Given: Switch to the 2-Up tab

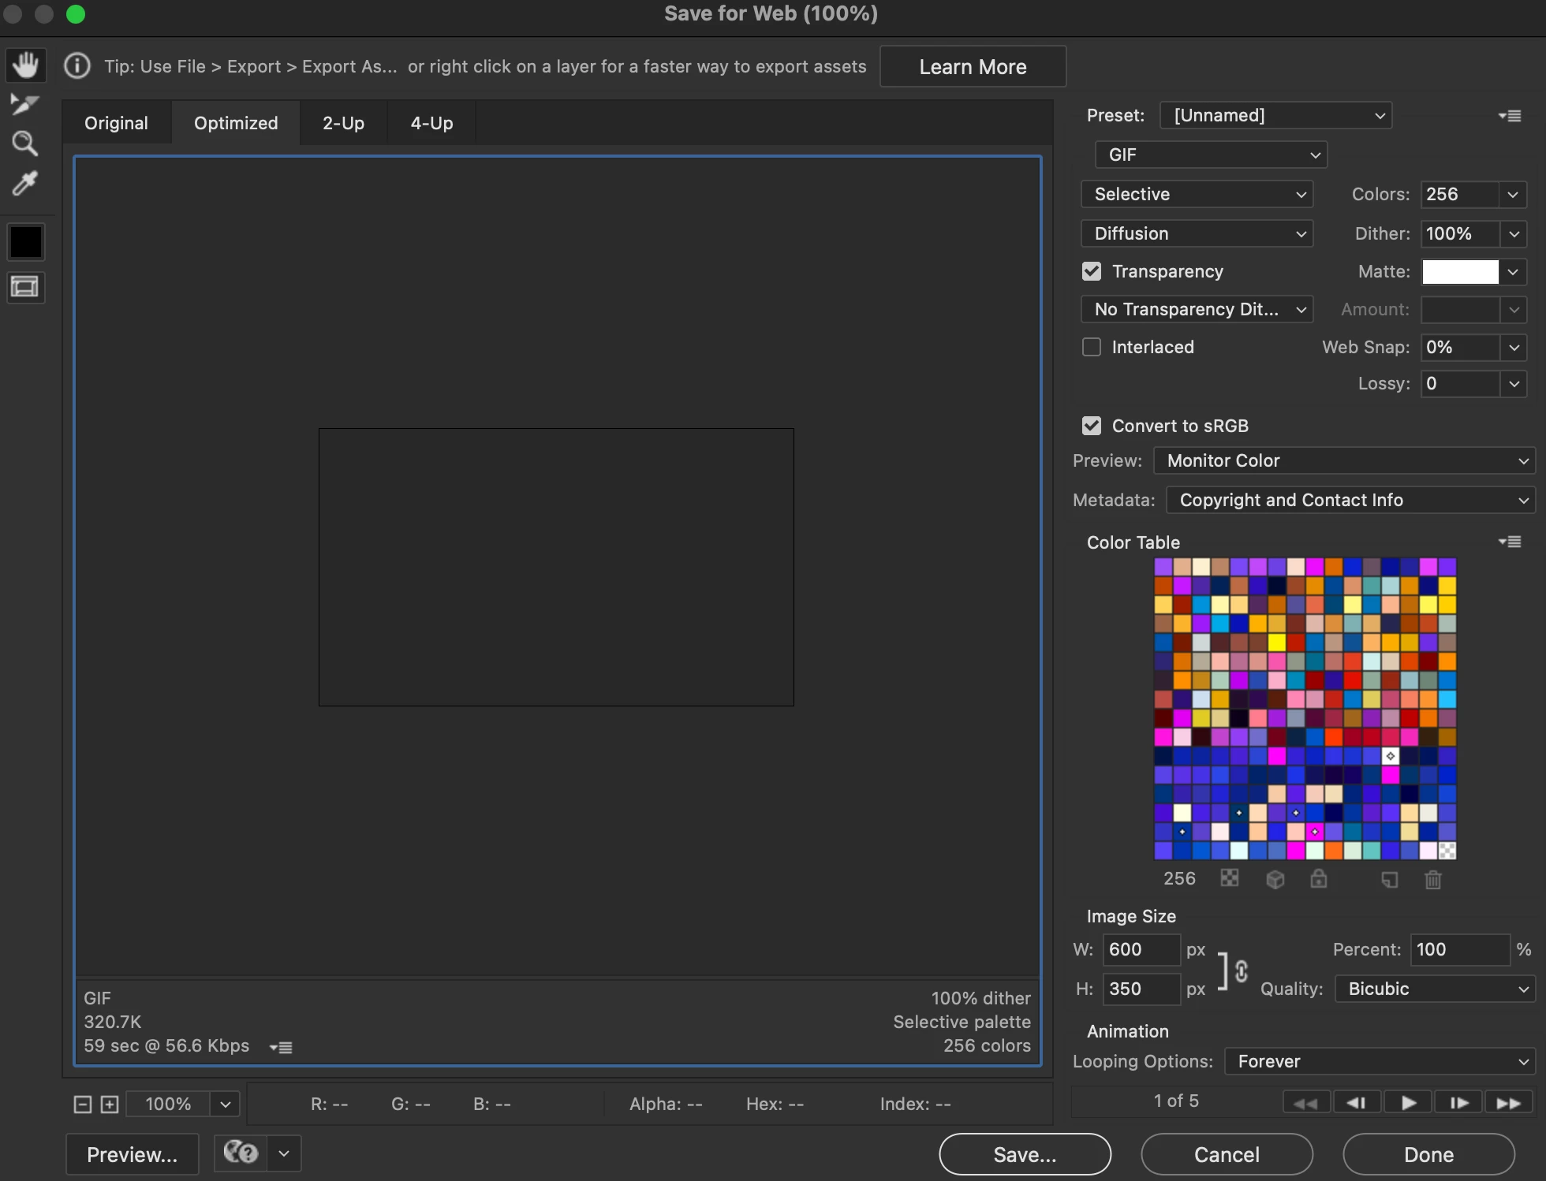Looking at the screenshot, I should click(343, 123).
